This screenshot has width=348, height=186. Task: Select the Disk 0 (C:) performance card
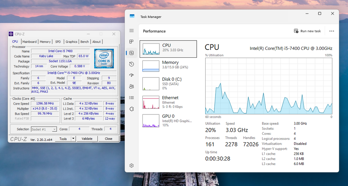(x=168, y=83)
